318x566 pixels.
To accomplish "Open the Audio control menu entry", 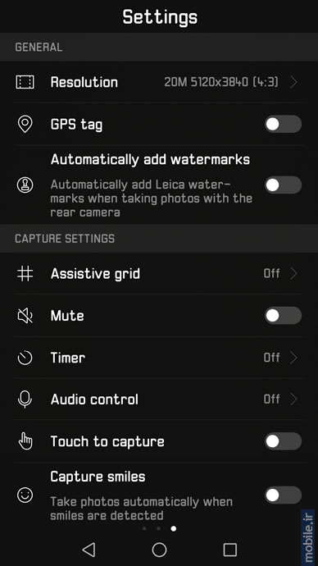I will (159, 399).
